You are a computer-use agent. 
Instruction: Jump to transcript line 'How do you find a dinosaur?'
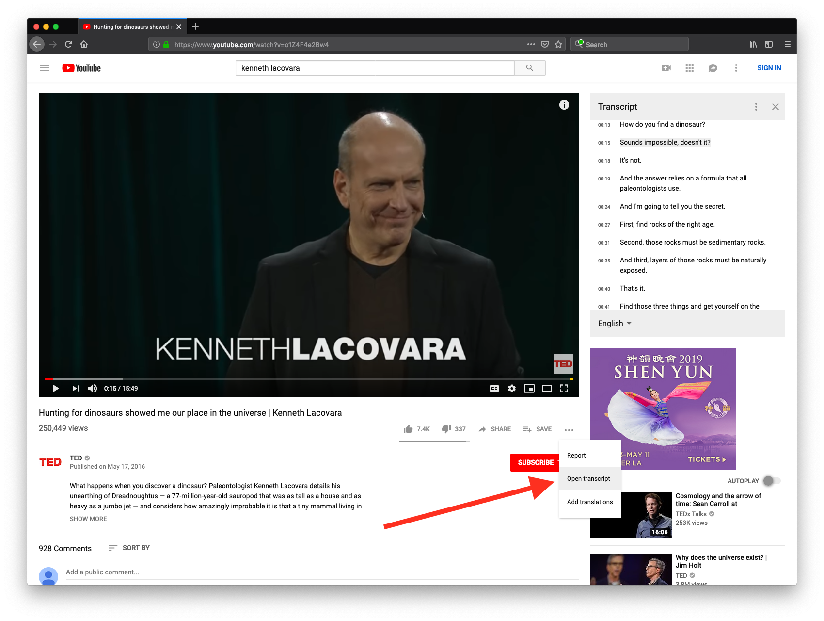[662, 124]
